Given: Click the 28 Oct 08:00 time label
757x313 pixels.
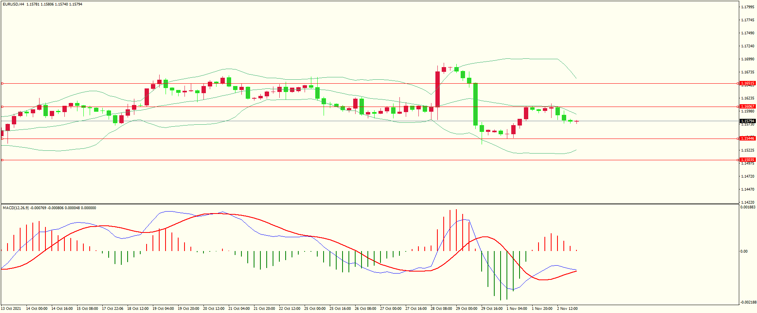Looking at the screenshot, I should pos(441,309).
